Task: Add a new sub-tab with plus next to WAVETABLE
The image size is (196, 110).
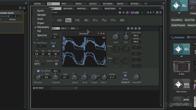Action: point(120,9)
